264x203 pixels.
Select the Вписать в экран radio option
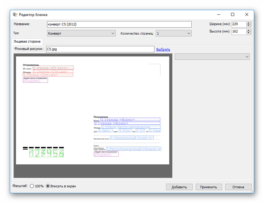pos(48,186)
